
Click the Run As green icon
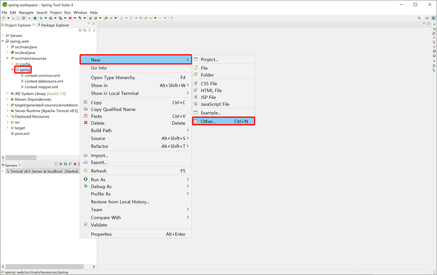point(86,179)
